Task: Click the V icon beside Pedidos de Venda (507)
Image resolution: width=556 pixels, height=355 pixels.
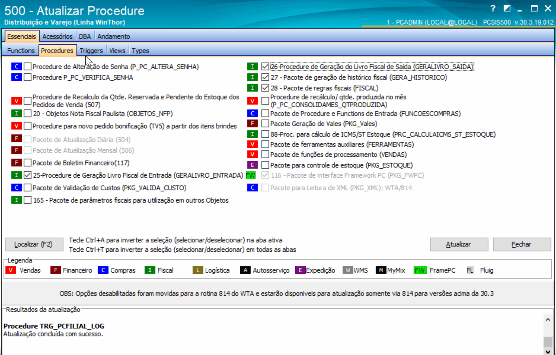Action: (x=17, y=101)
